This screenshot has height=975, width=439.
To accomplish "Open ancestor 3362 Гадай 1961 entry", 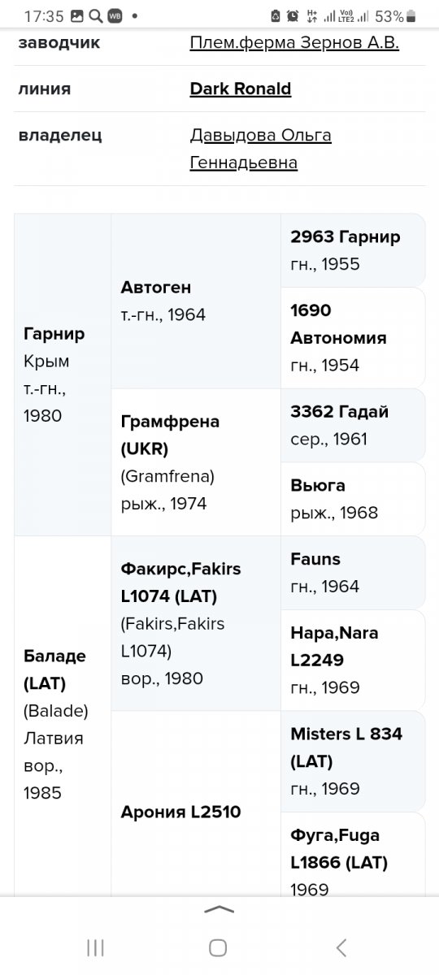I will (353, 425).
